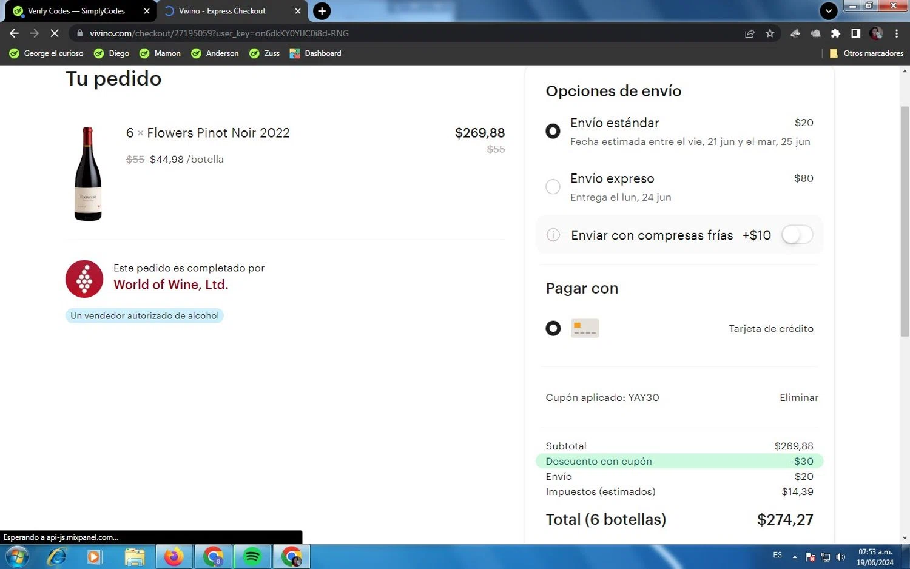Bookmark this page with the star icon
The width and height of the screenshot is (910, 569).
[x=770, y=33]
